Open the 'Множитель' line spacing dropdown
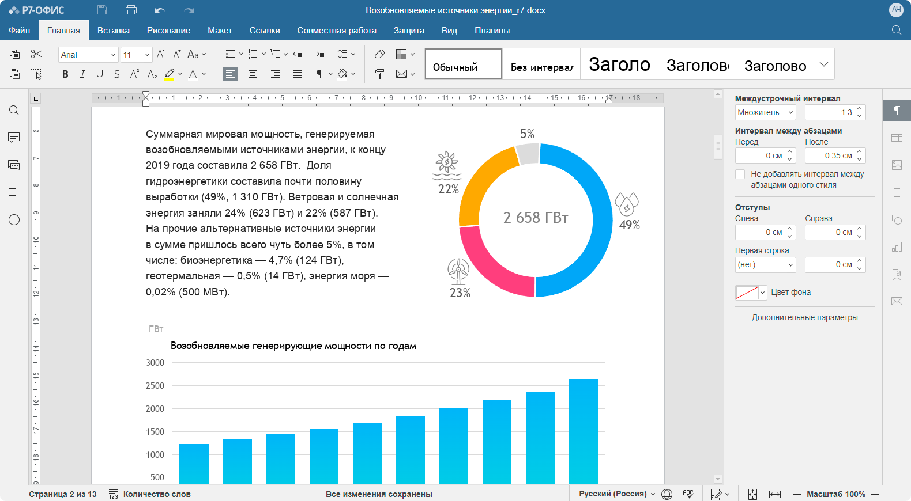This screenshot has height=501, width=911. click(x=765, y=112)
